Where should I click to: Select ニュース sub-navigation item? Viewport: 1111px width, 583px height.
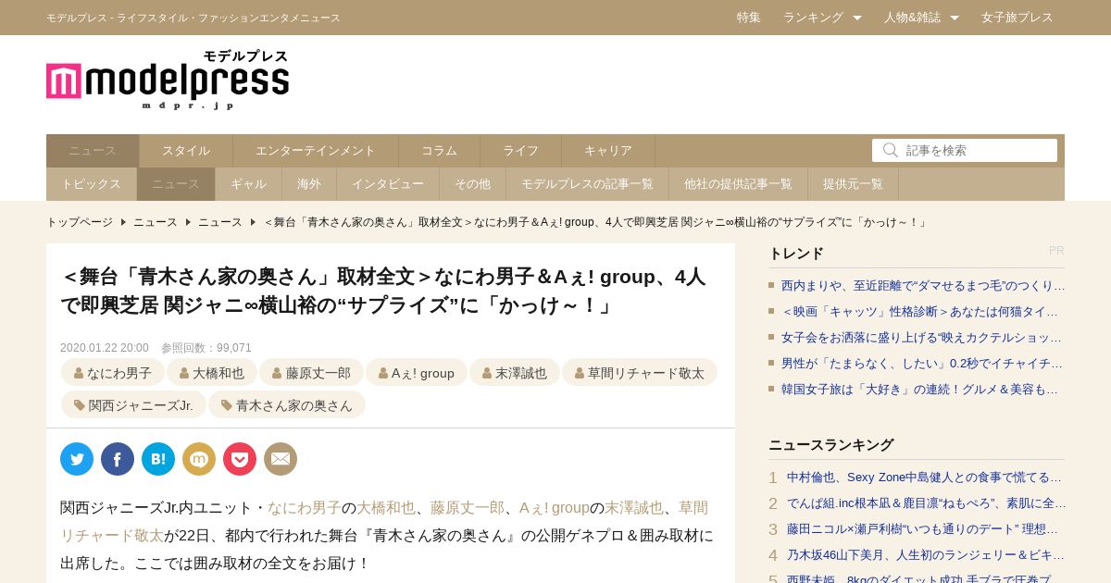pyautogui.click(x=176, y=184)
